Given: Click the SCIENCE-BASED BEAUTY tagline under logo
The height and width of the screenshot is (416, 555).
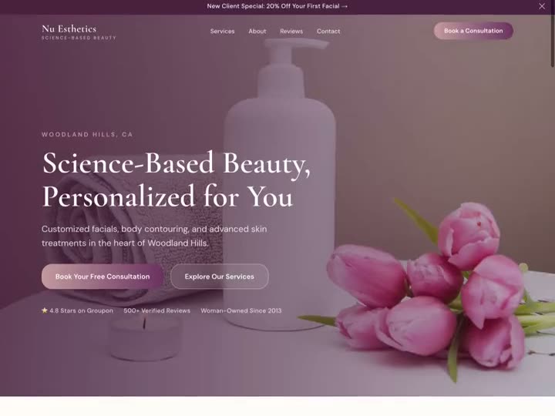Looking at the screenshot, I should (x=79, y=38).
